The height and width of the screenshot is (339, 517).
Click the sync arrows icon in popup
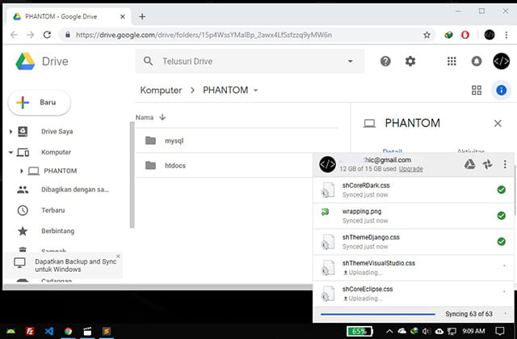coord(487,164)
